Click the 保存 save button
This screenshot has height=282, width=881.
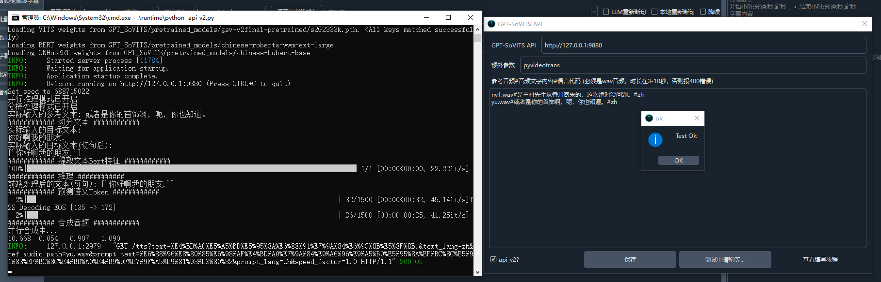point(630,260)
